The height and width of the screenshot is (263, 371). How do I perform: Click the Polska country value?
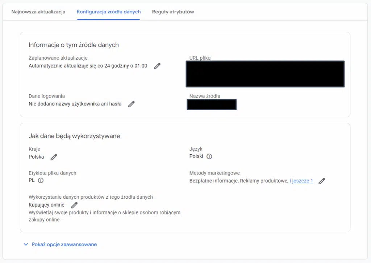[x=36, y=157]
